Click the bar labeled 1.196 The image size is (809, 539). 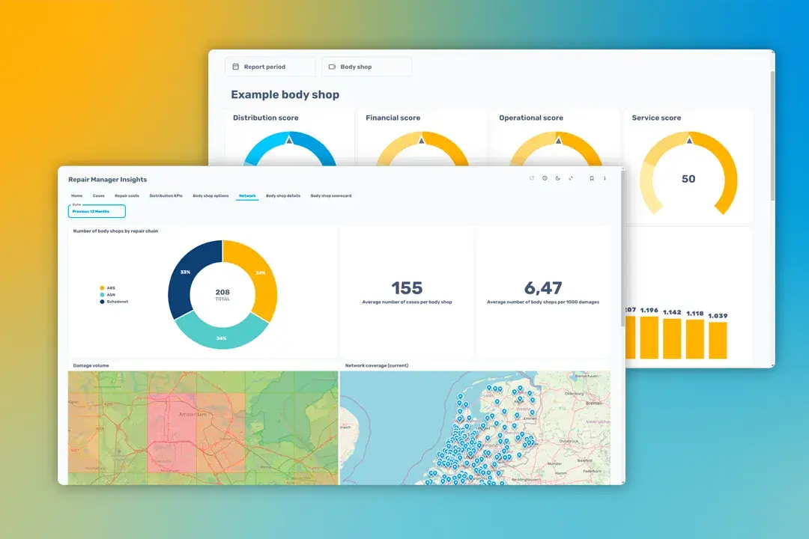[x=649, y=338]
